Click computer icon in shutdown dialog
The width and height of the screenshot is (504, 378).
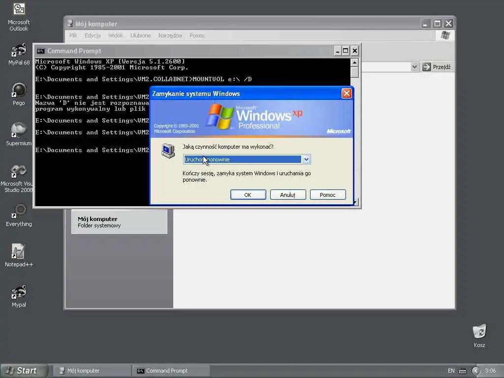tap(168, 151)
